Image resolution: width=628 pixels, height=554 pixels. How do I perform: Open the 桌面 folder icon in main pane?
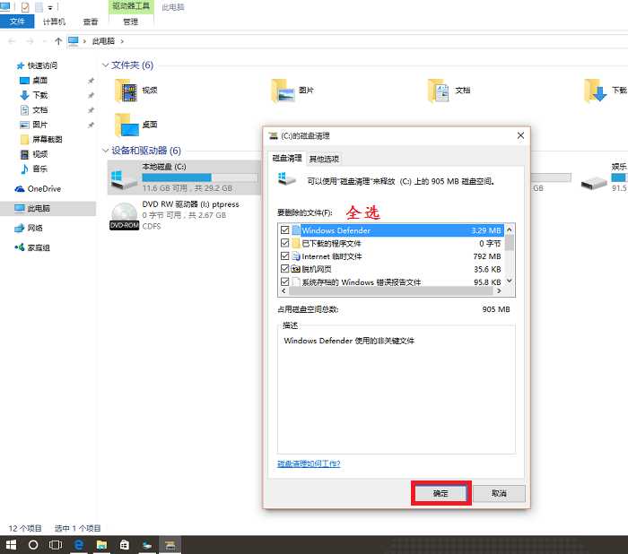click(126, 125)
